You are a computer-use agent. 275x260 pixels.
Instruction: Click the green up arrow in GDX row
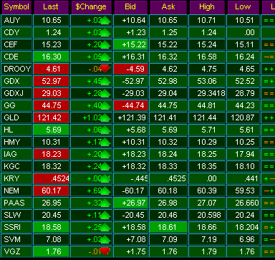[x=105, y=81]
